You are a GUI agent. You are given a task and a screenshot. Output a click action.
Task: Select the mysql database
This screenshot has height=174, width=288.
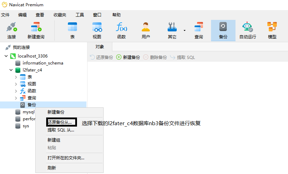click(28, 112)
